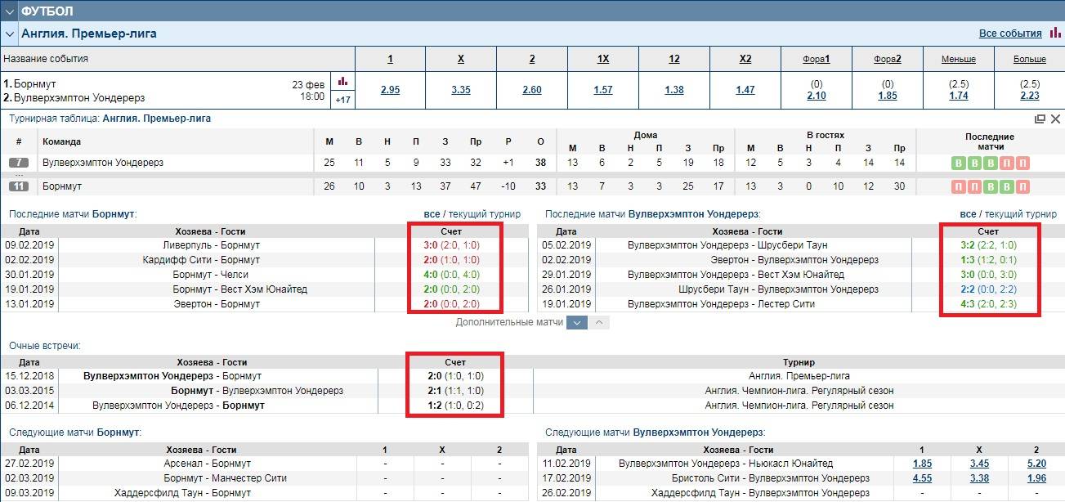Collapse the ФУТБОЛ section chevron
The image size is (1065, 502).
pyautogui.click(x=10, y=11)
